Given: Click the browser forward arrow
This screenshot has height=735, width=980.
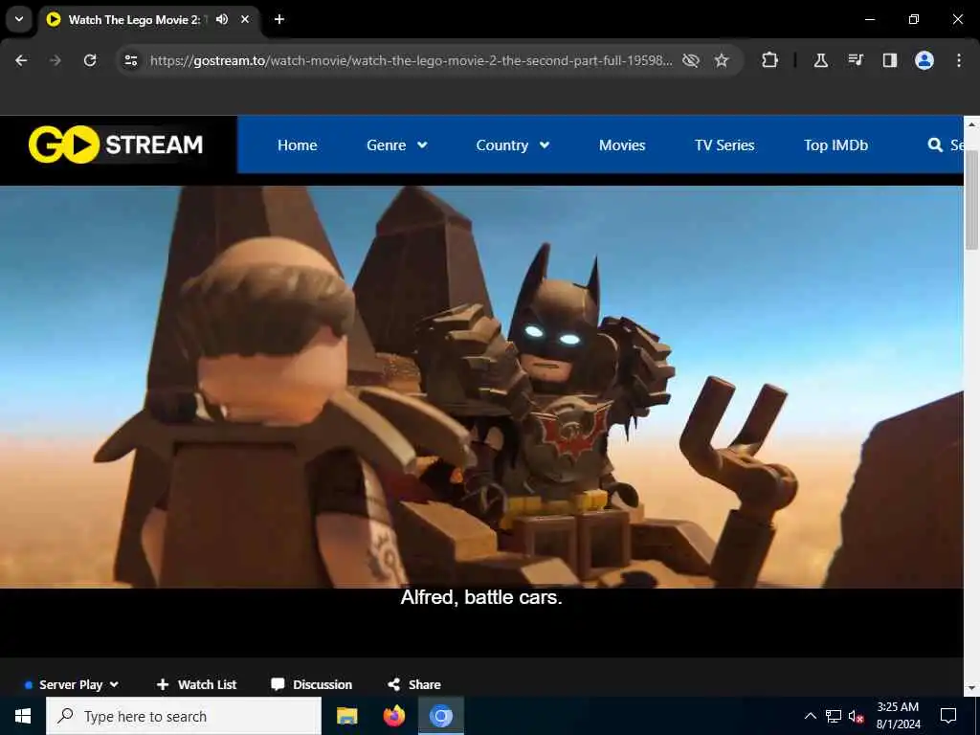Looking at the screenshot, I should tap(56, 60).
